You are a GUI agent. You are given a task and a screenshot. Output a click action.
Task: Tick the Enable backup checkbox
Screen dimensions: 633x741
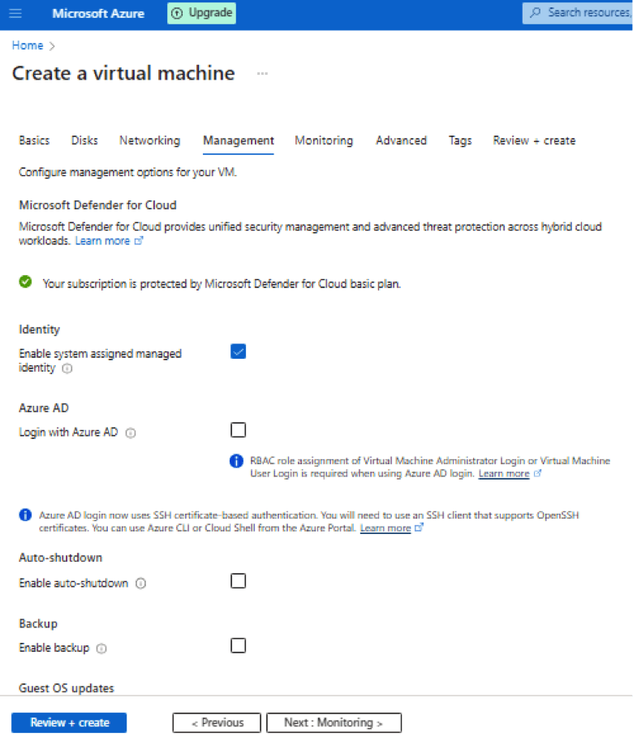[238, 646]
